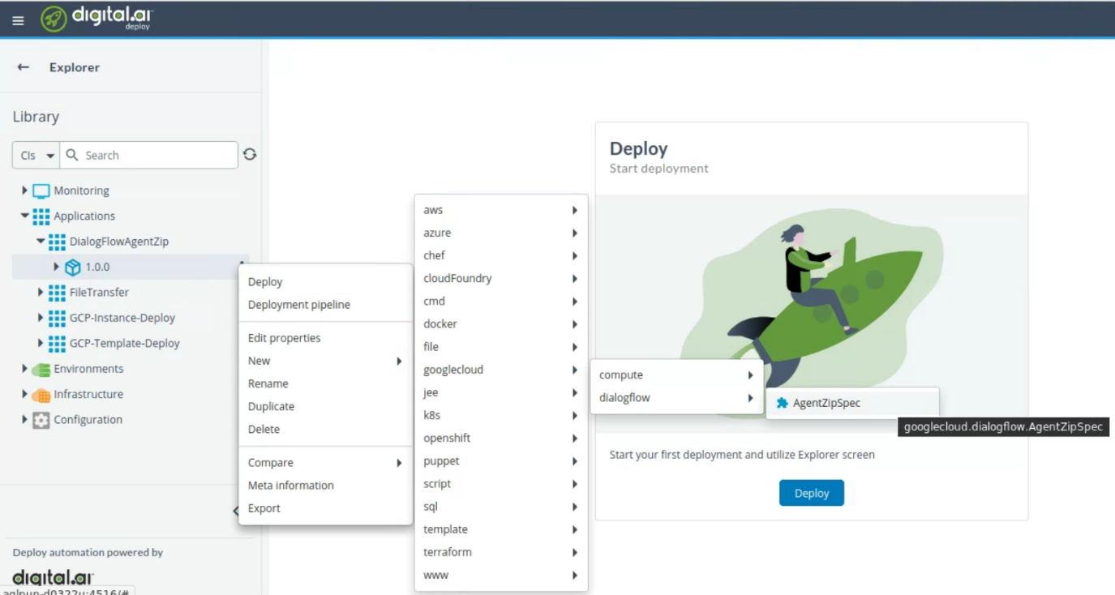This screenshot has width=1115, height=595.
Task: Collapse the DialogFlowAgentZip node
Action: click(41, 241)
